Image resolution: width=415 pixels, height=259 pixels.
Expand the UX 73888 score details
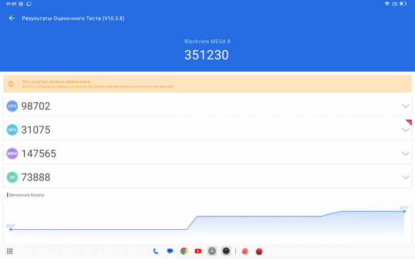(406, 177)
